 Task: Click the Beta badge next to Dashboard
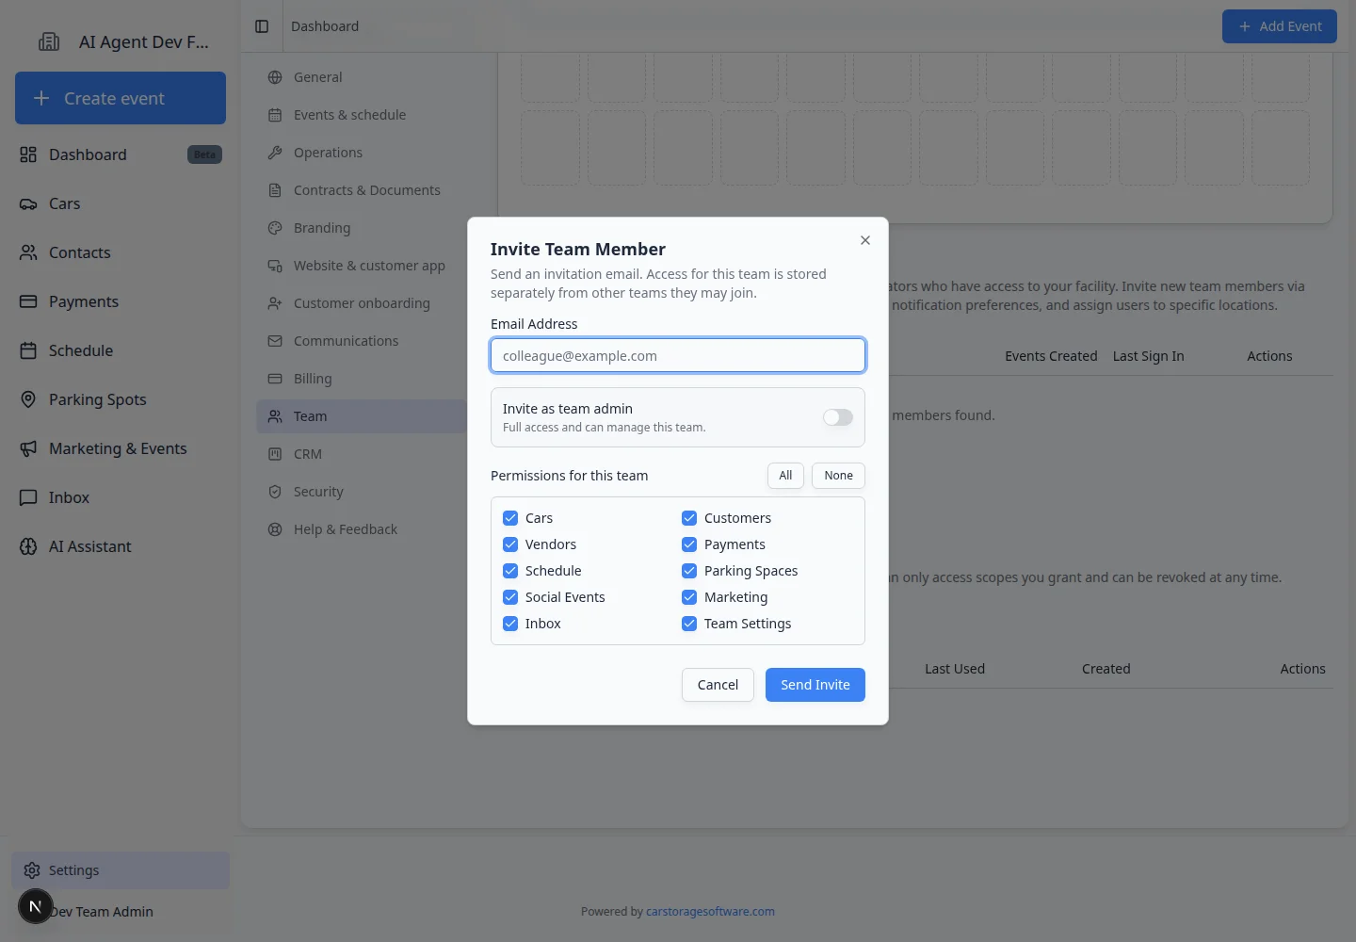coord(204,154)
